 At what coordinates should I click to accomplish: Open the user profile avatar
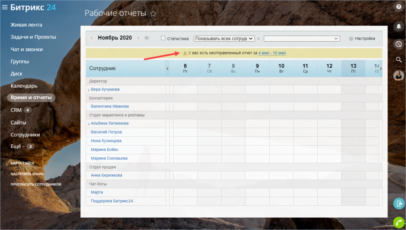click(x=399, y=76)
